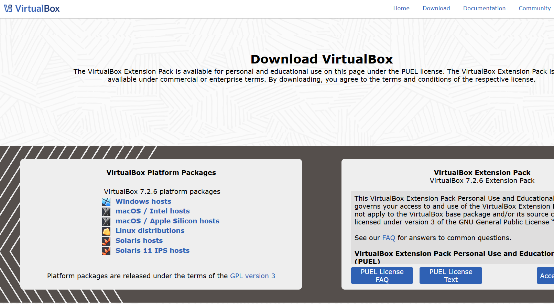Viewport: 554px width, 304px height.
Task: Open the Linux distributions link
Action: click(x=150, y=231)
